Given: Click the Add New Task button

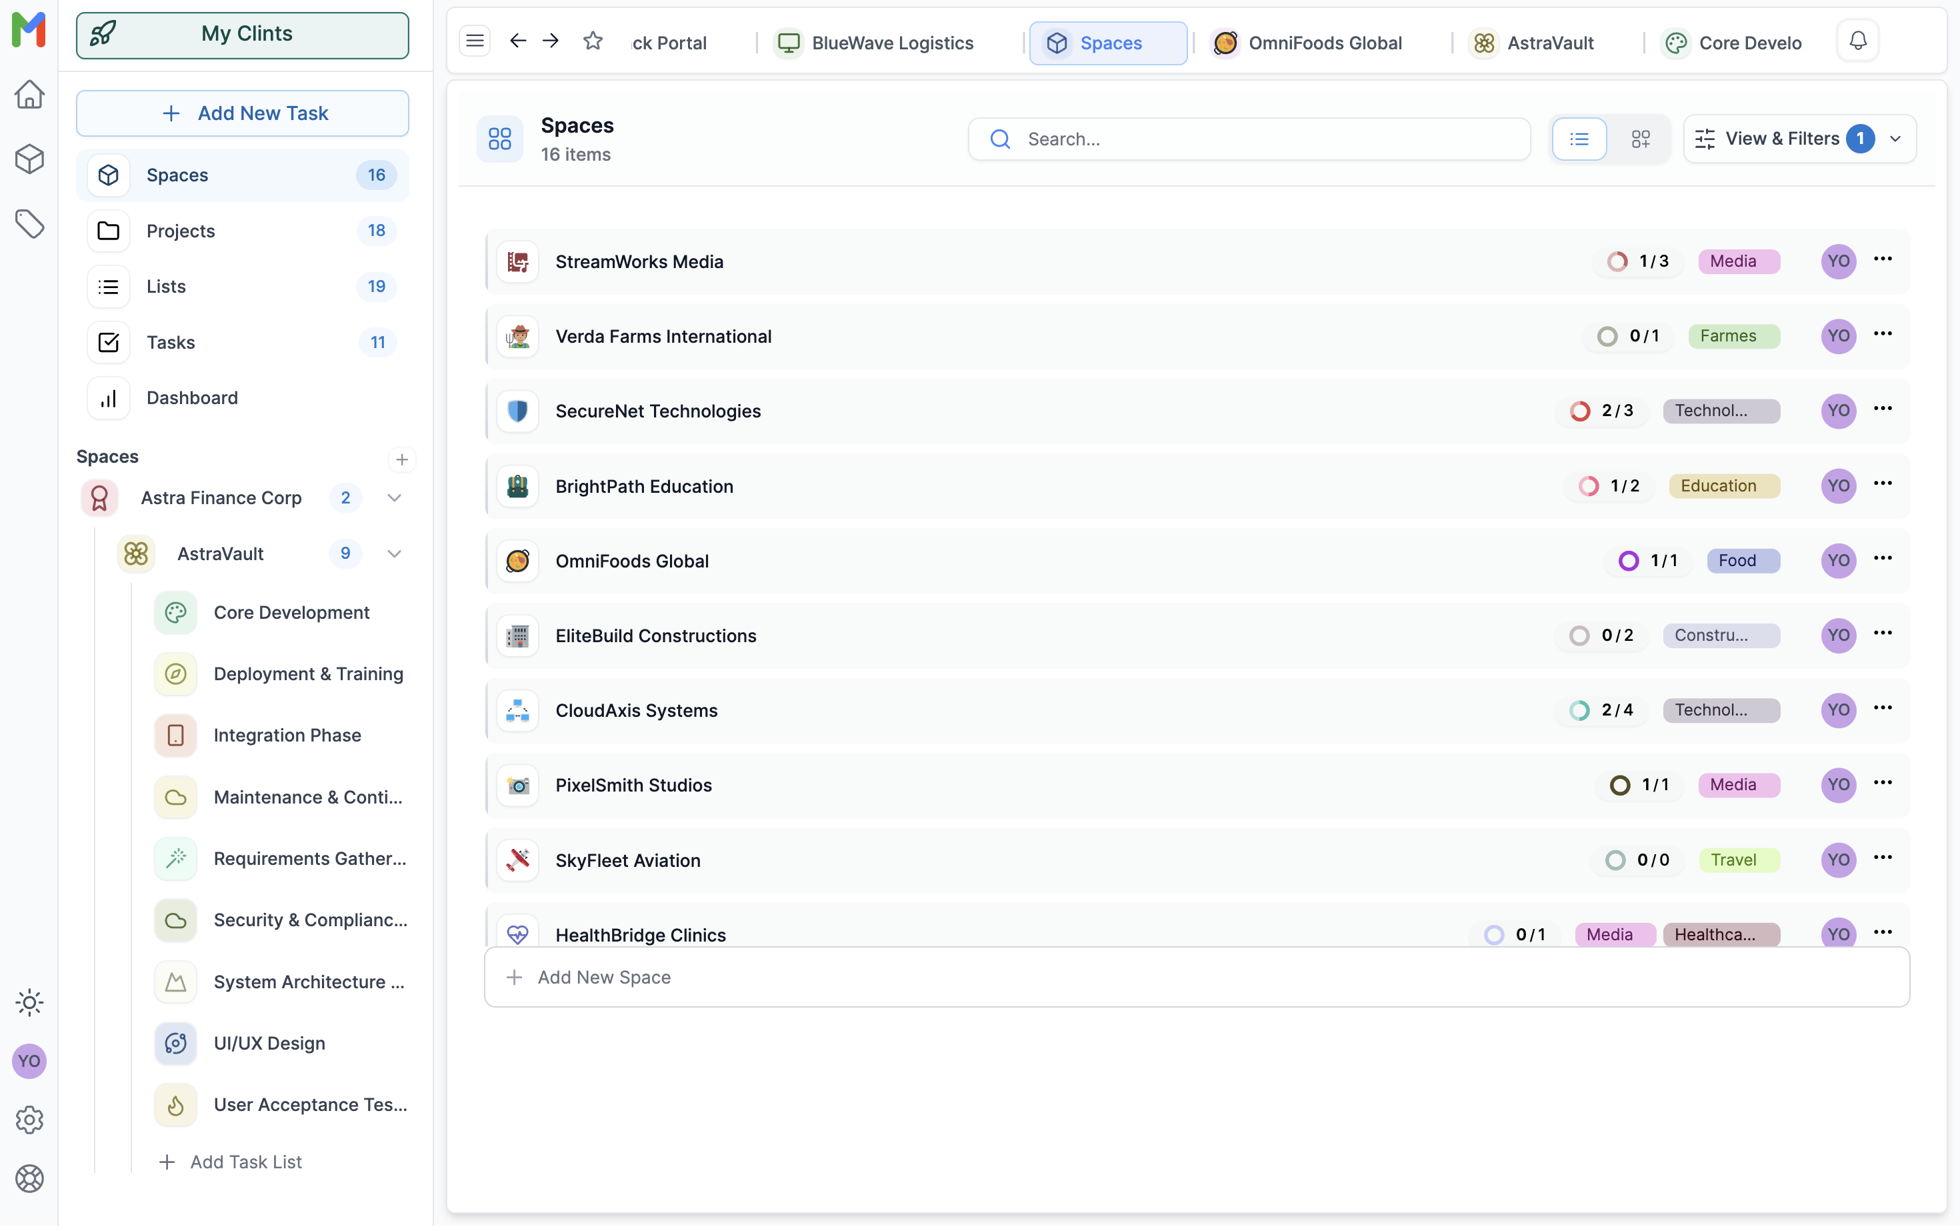Looking at the screenshot, I should 243,113.
